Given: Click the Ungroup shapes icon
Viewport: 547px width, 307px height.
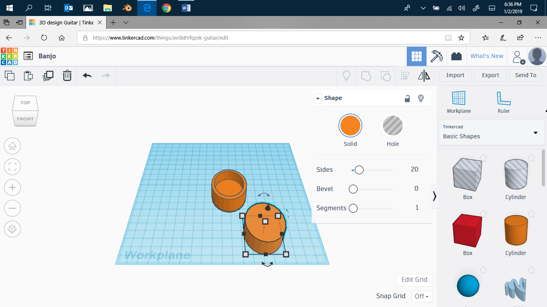Looking at the screenshot, I should point(385,76).
